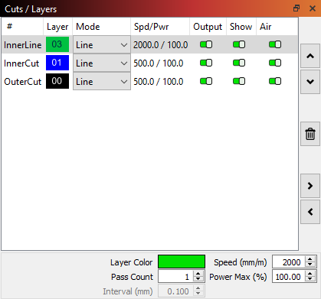Close the Cuts / Layers panel
This screenshot has width=321, height=299.
tap(313, 8)
